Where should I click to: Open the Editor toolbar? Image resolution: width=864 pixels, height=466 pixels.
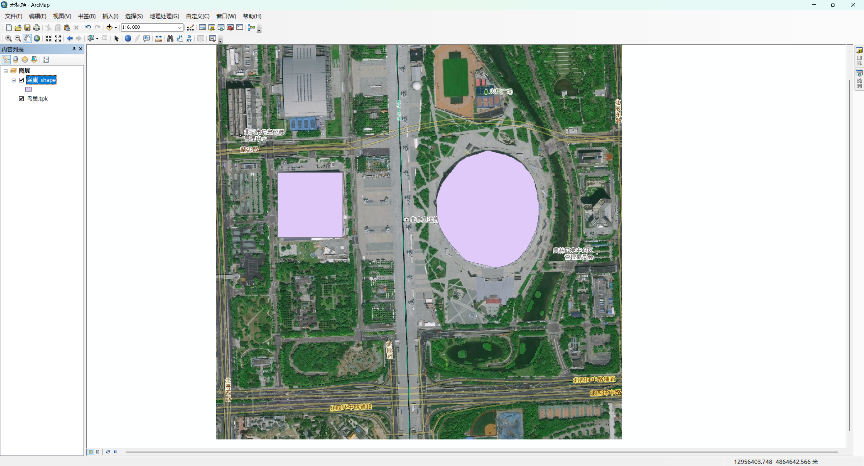pyautogui.click(x=190, y=27)
